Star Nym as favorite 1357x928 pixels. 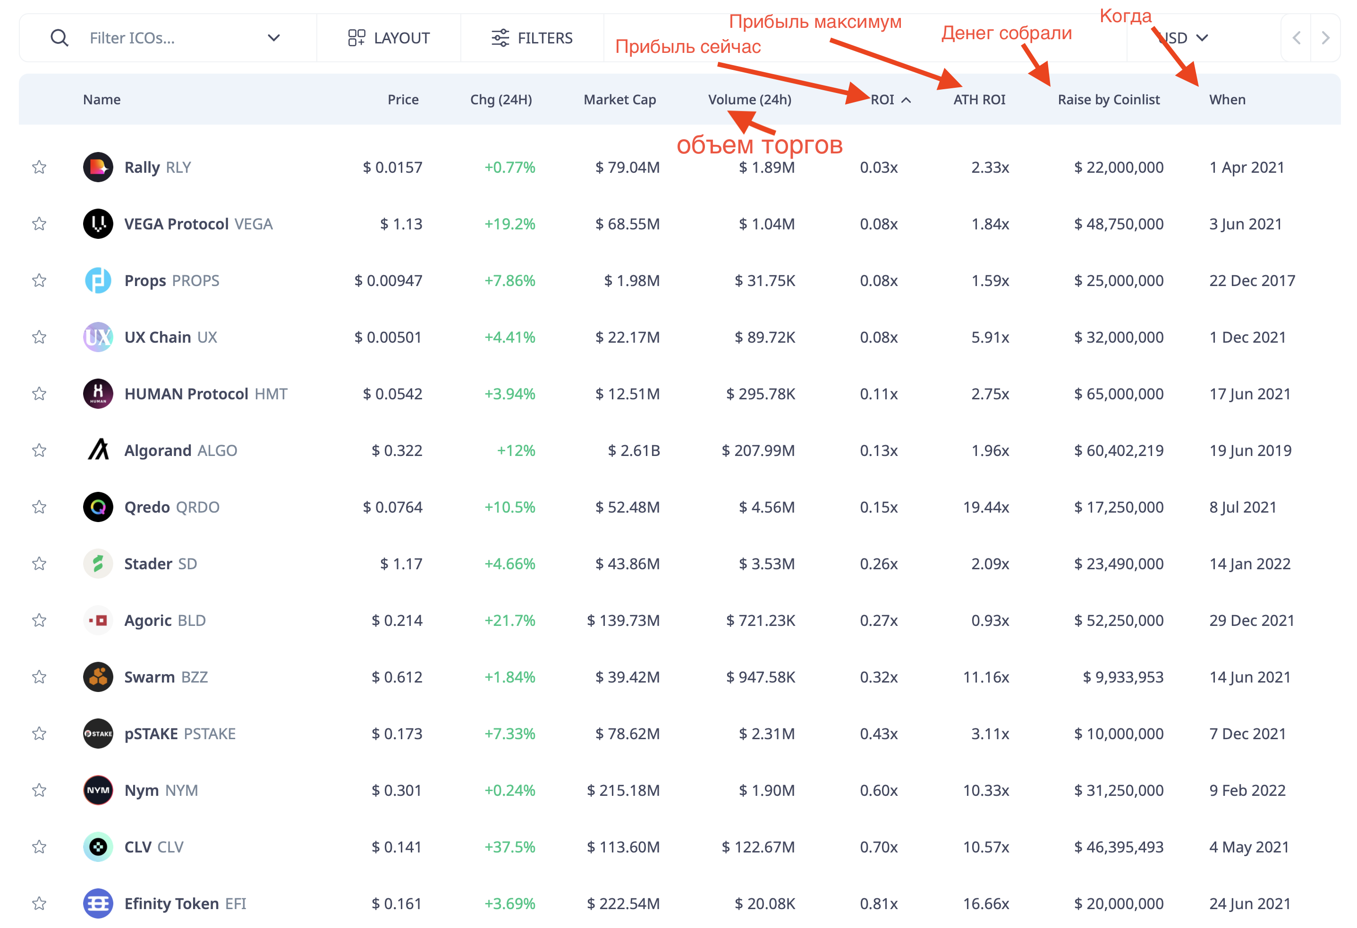[39, 790]
